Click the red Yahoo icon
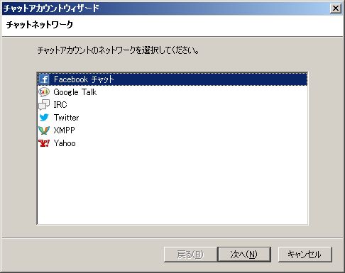The width and height of the screenshot is (345, 273). click(44, 143)
